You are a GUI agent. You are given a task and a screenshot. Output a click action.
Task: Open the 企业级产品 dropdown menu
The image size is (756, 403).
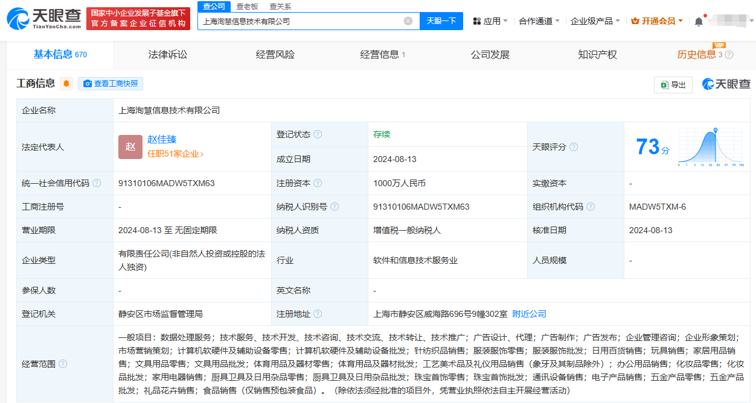(595, 21)
